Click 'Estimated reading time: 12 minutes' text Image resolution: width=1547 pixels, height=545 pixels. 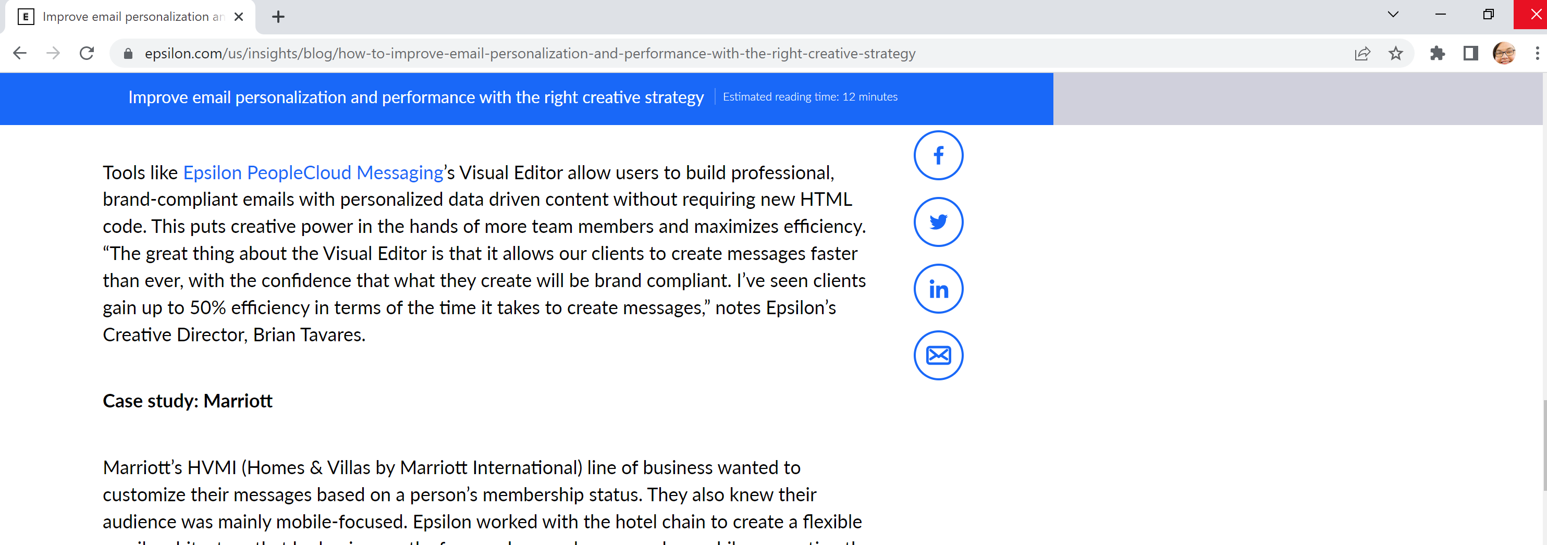tap(809, 96)
